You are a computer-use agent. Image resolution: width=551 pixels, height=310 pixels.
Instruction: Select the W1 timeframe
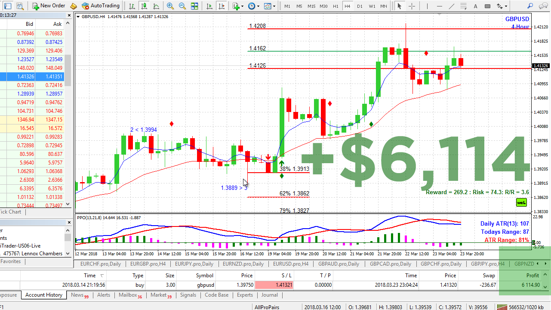coord(372,6)
